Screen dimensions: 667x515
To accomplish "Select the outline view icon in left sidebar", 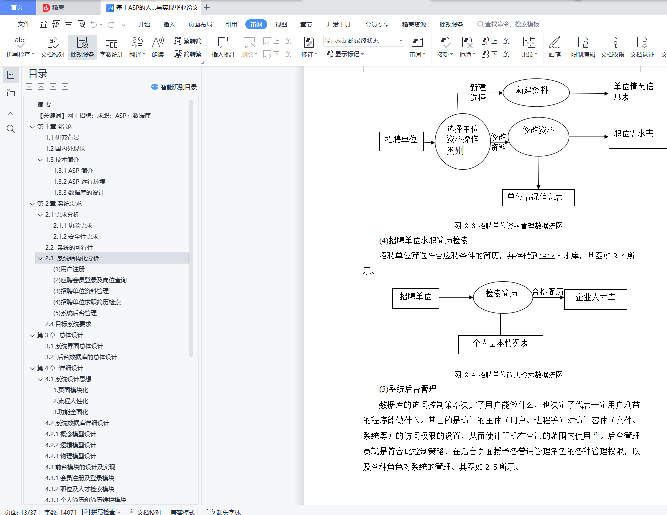I will (11, 75).
